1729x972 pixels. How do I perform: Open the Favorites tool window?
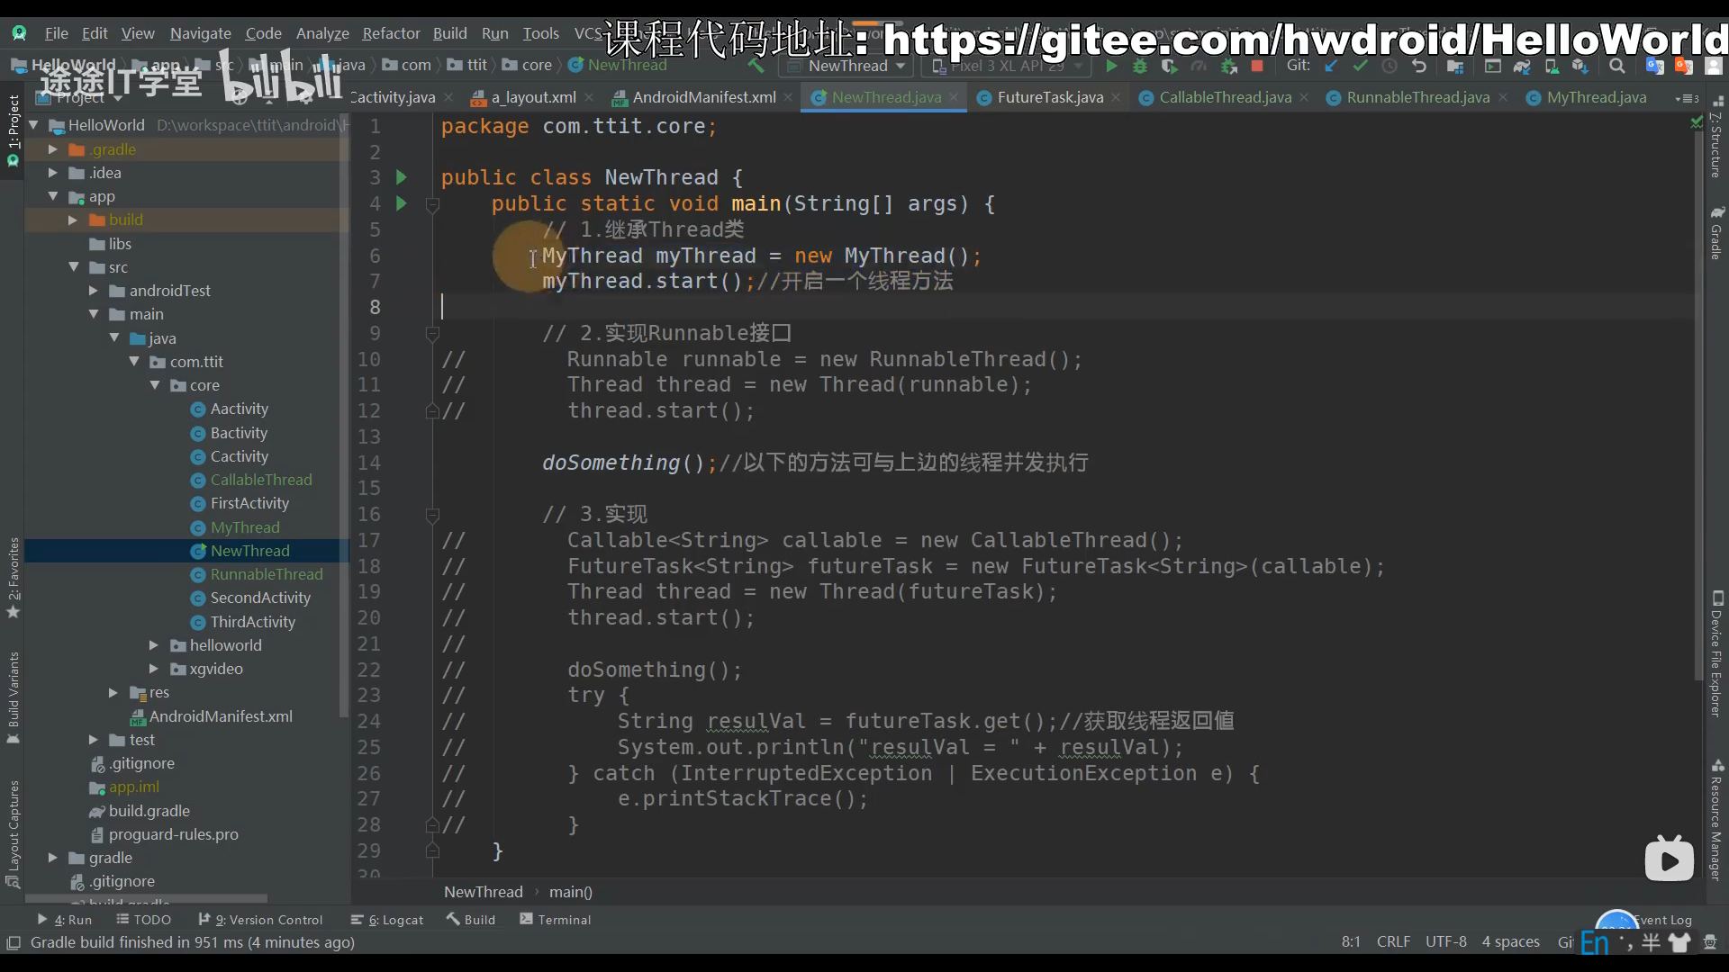tap(14, 577)
